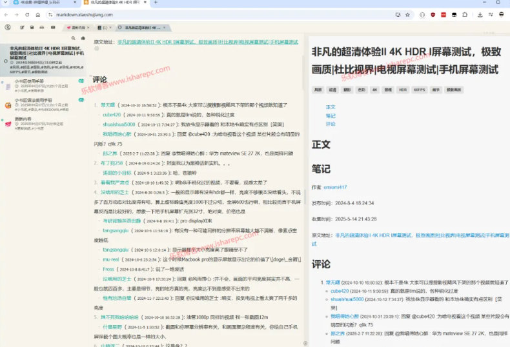The image size is (510, 347).
Task: Click the teal badge on 小书匠语法使用手册
Action: pyautogui.click(x=81, y=100)
